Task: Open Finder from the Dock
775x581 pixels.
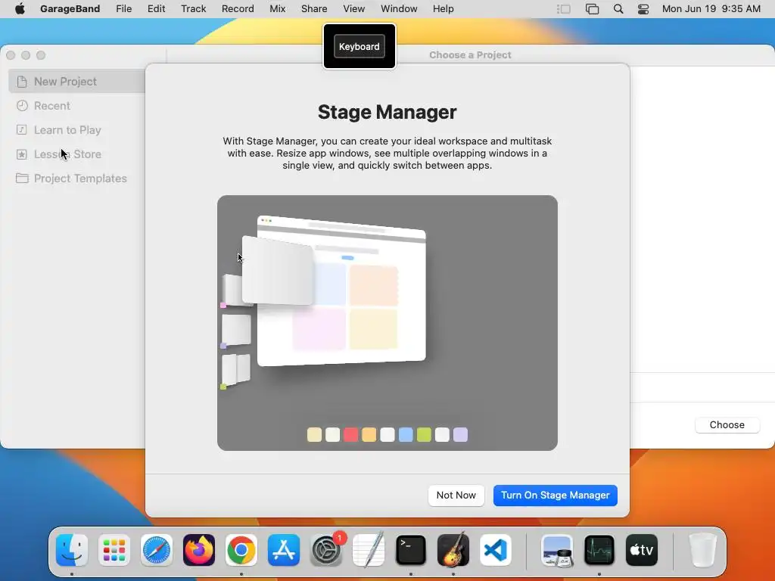Action: point(72,550)
